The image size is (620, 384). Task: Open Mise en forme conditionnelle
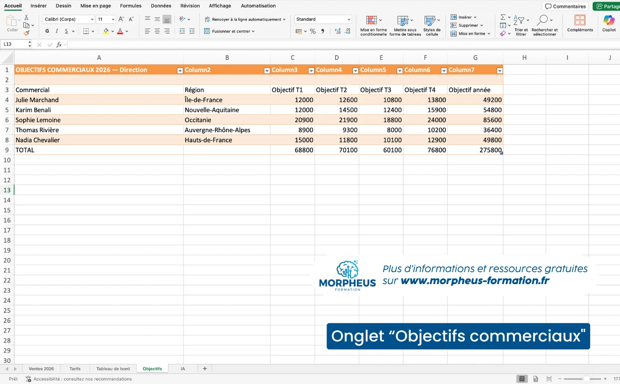(x=374, y=26)
